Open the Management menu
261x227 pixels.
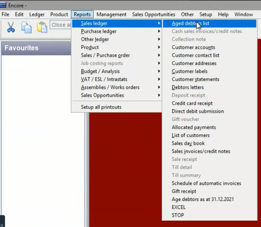tap(111, 14)
